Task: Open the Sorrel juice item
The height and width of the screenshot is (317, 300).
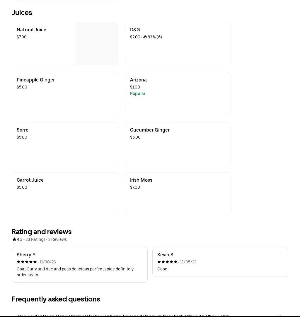Action: [65, 144]
